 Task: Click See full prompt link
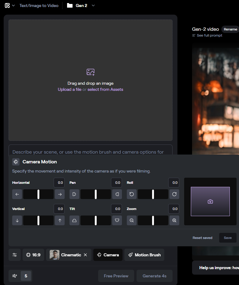point(207,35)
